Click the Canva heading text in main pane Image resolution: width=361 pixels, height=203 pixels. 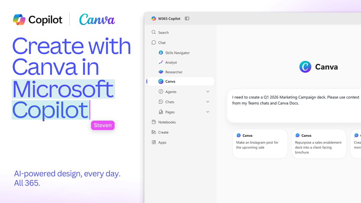(326, 67)
